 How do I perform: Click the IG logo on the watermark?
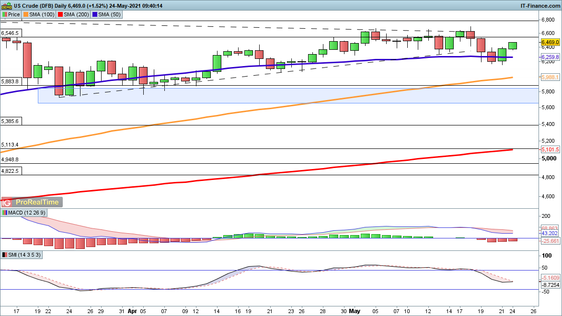coord(7,203)
